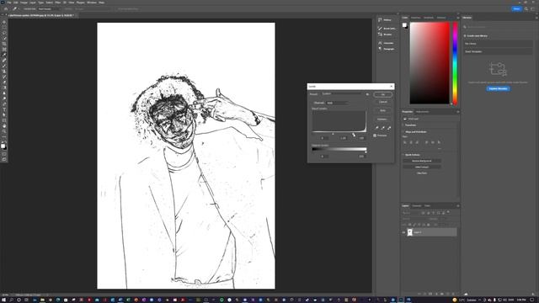Switch to the Swatches tab

pyautogui.click(x=415, y=18)
